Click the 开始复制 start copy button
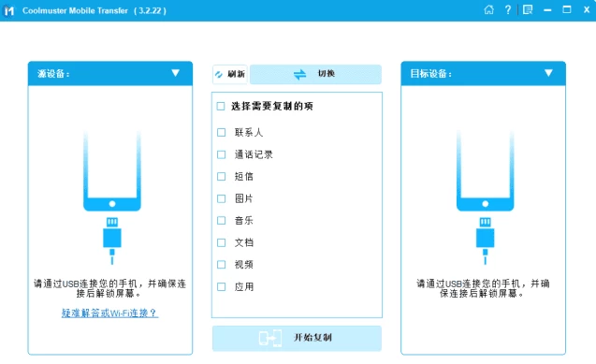The height and width of the screenshot is (364, 596). tap(297, 338)
